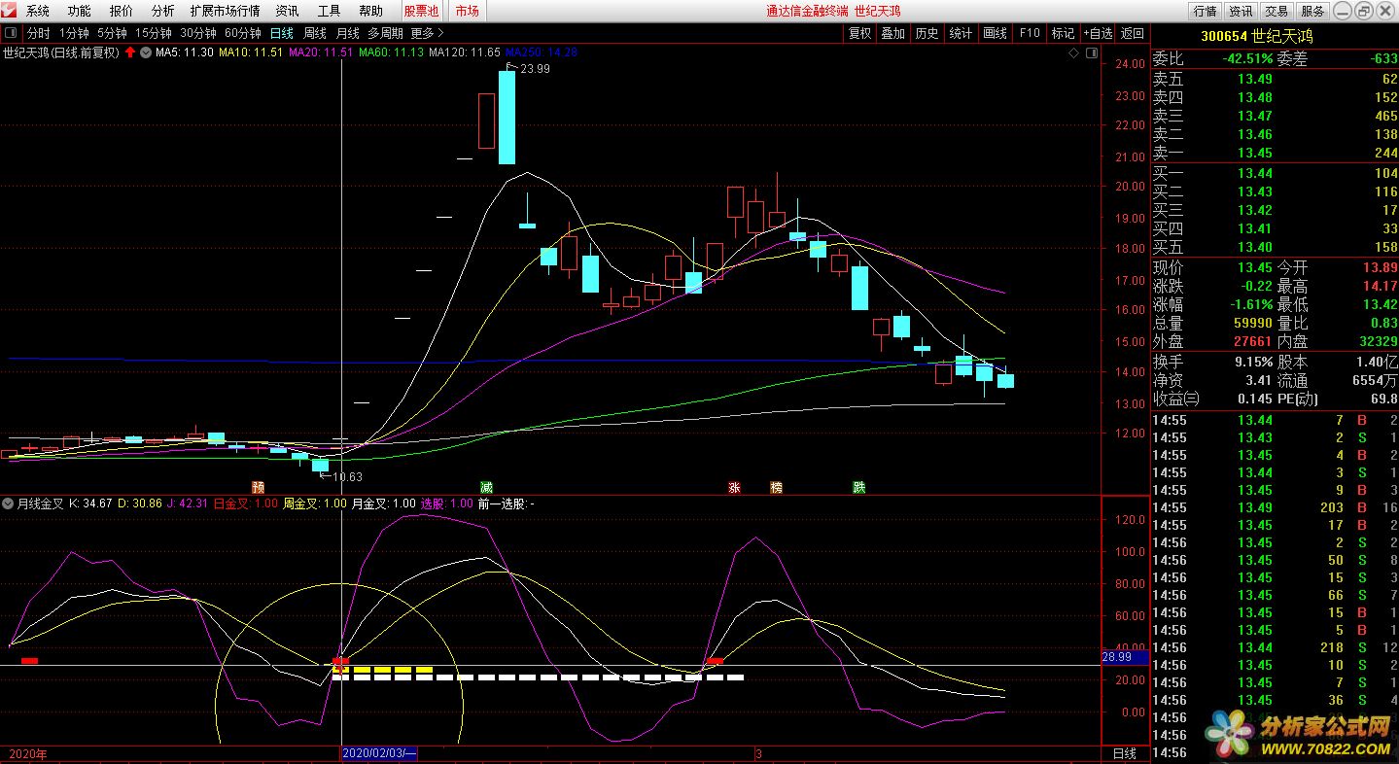This screenshot has width=1399, height=764.
Task: Select the 多周期 tab
Action: pos(385,33)
